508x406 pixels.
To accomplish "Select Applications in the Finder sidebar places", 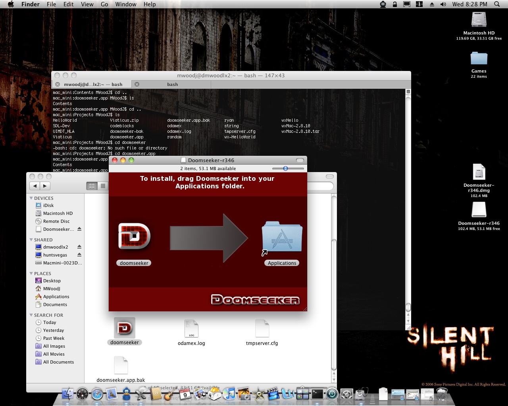I will (x=56, y=297).
